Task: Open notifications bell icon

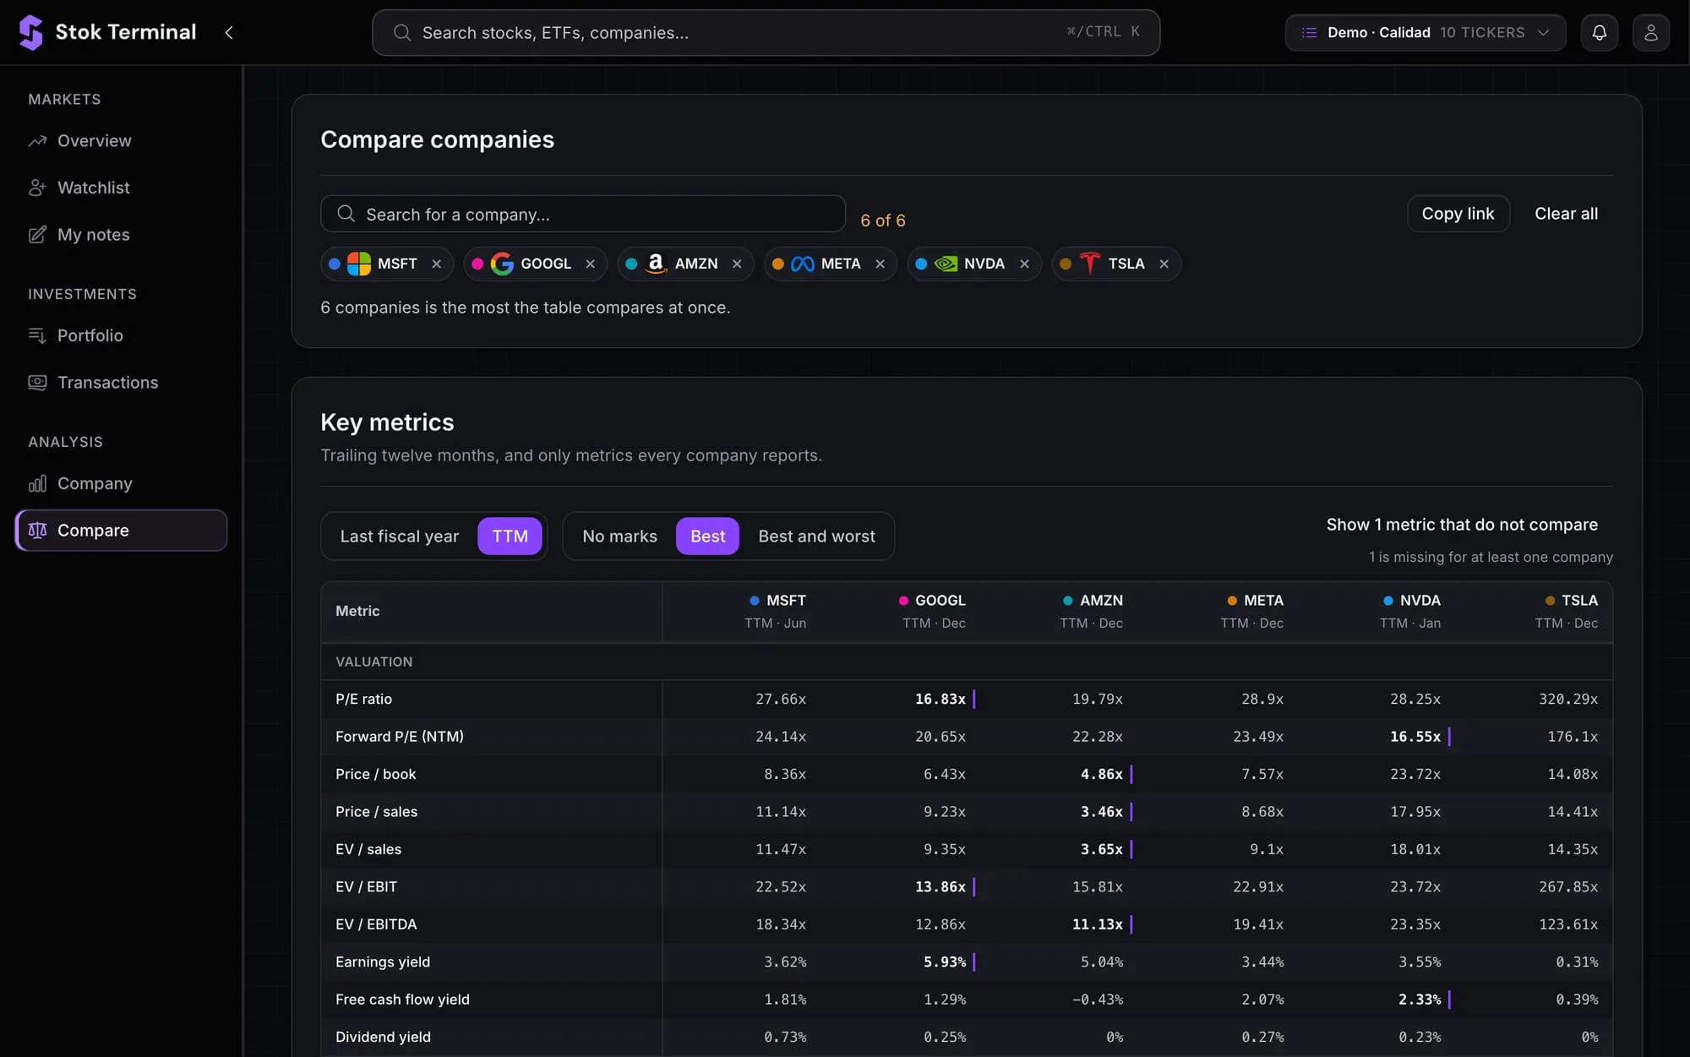Action: point(1600,33)
